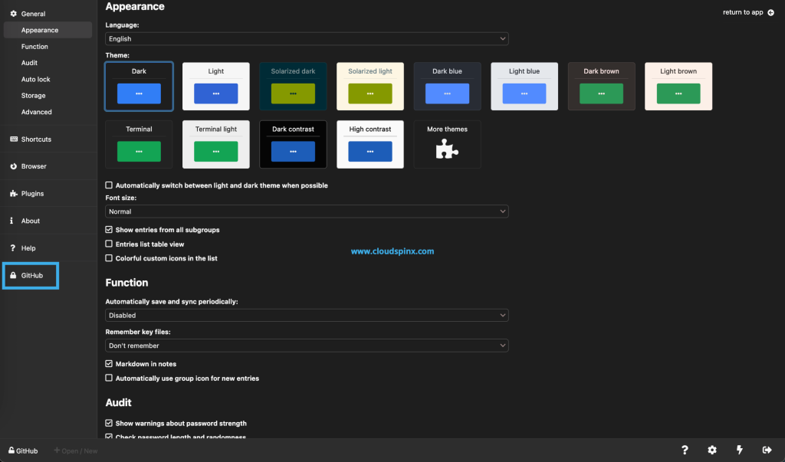Open Plugins via the puzzle-related sidebar icon
Image resolution: width=785 pixels, height=462 pixels.
click(12, 193)
